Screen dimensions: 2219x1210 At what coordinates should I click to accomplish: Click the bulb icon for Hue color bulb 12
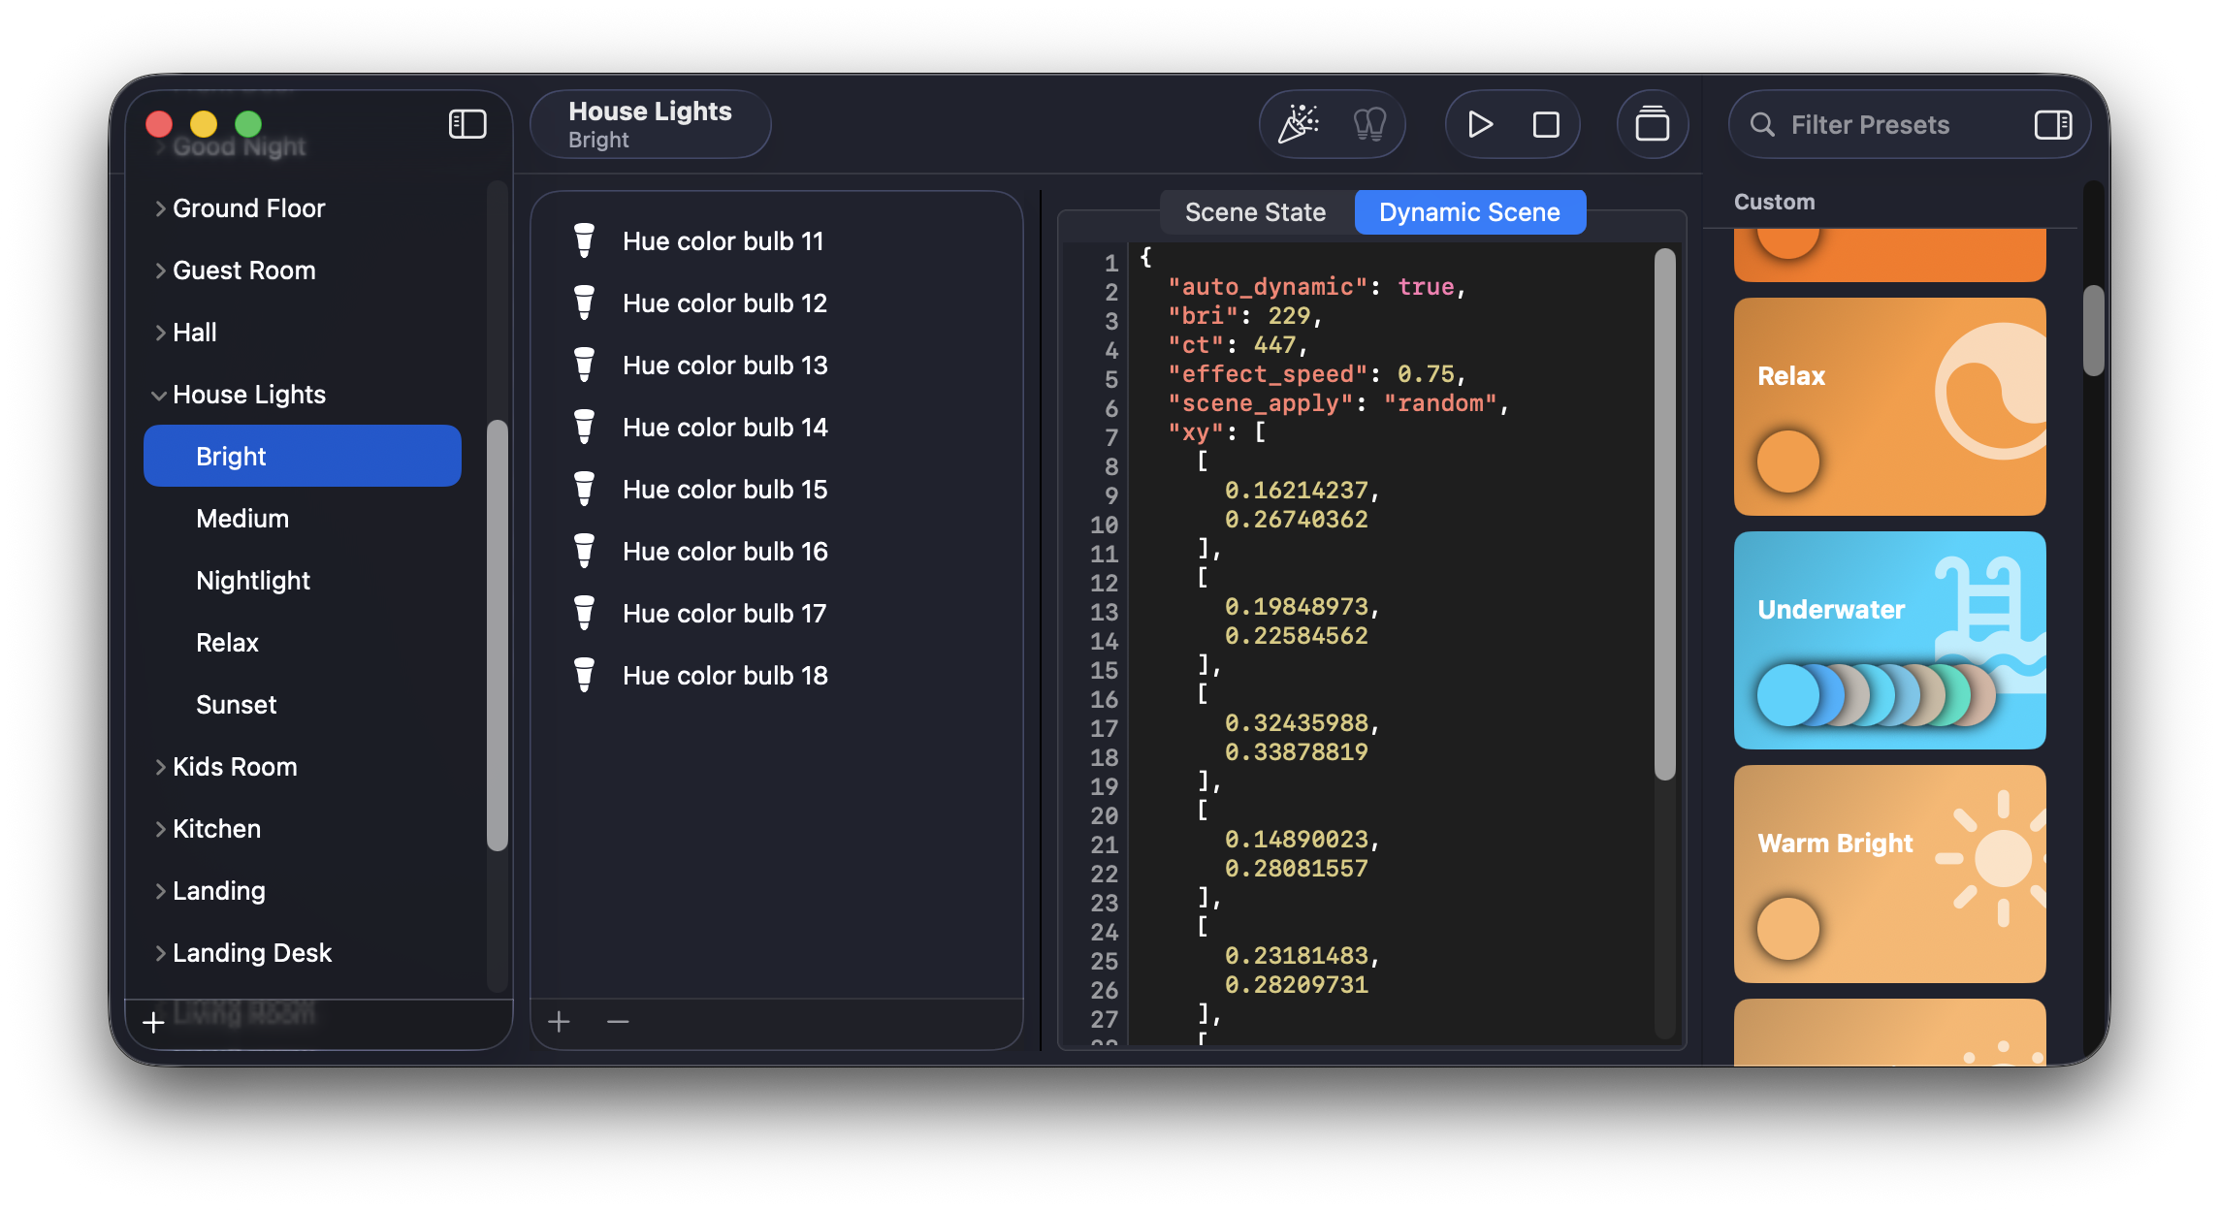[584, 302]
